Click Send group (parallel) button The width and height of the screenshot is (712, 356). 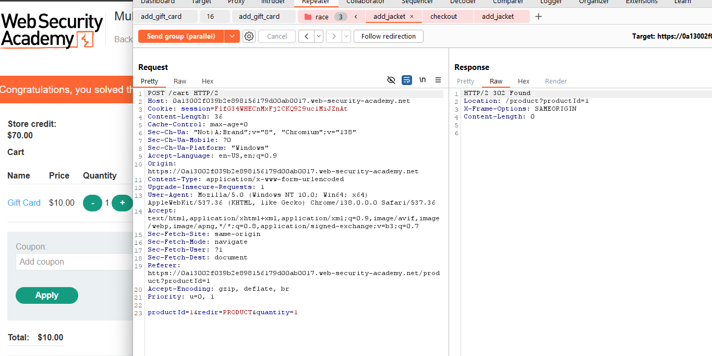(181, 36)
